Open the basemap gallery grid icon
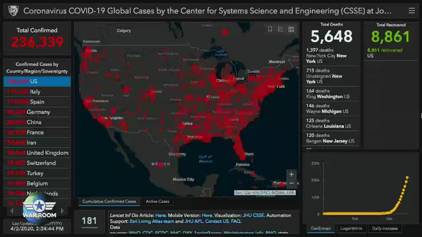Viewport: 422px width, 237px height. 291,29
